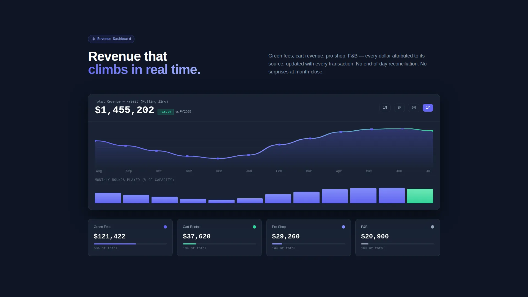Click the 'Nov' axis label
The height and width of the screenshot is (297, 528).
click(189, 171)
